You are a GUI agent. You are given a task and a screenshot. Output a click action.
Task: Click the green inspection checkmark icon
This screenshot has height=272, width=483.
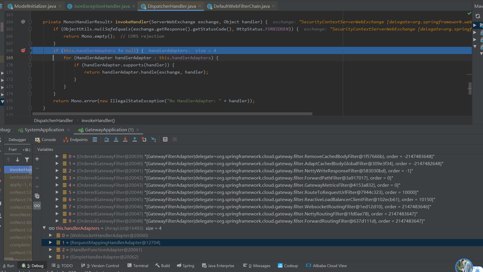(469, 13)
